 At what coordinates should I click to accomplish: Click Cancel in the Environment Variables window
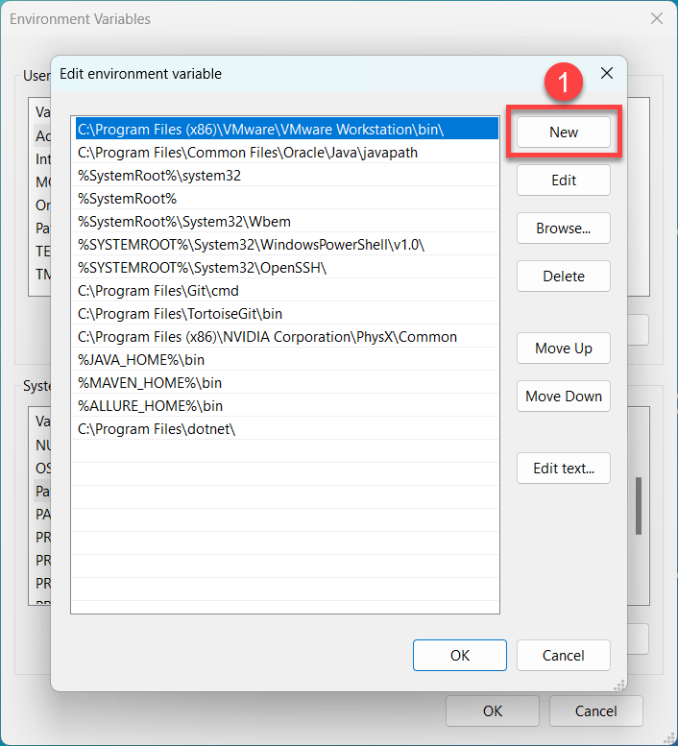[x=595, y=711]
